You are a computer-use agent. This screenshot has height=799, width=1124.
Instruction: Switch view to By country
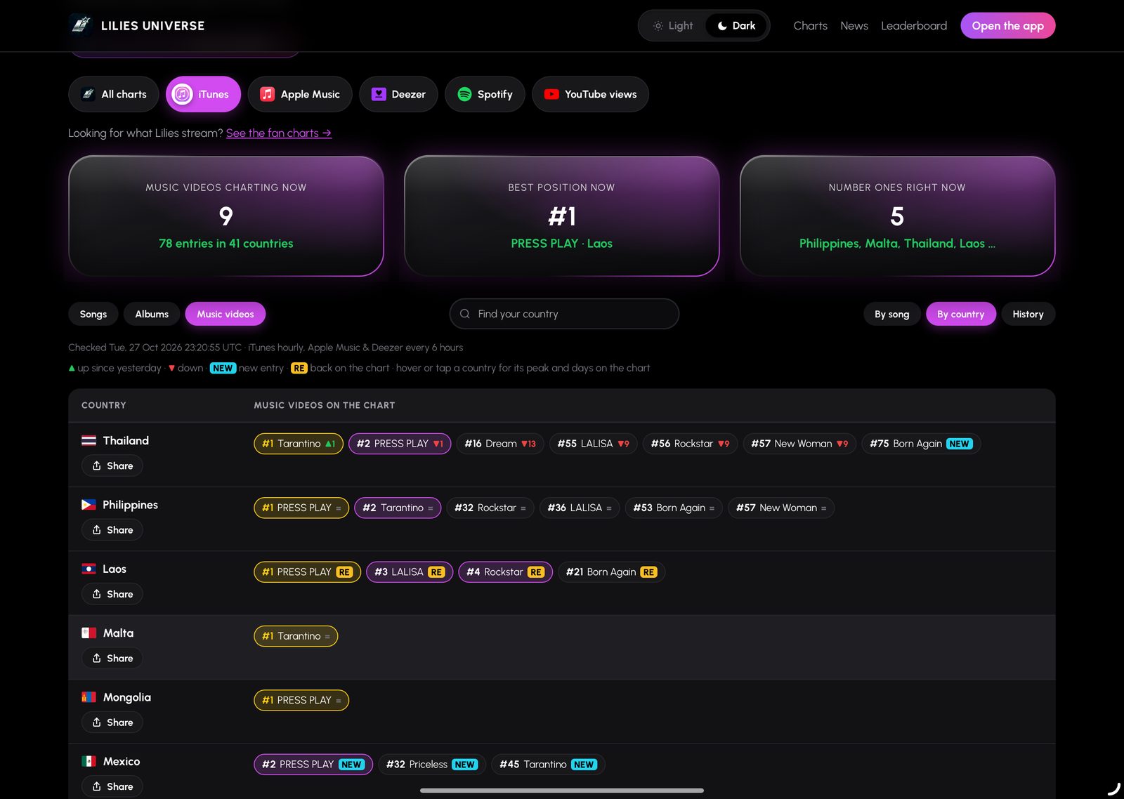[960, 314]
